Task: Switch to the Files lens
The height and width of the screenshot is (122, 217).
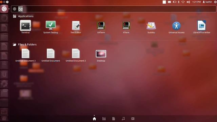Action: click(x=114, y=119)
